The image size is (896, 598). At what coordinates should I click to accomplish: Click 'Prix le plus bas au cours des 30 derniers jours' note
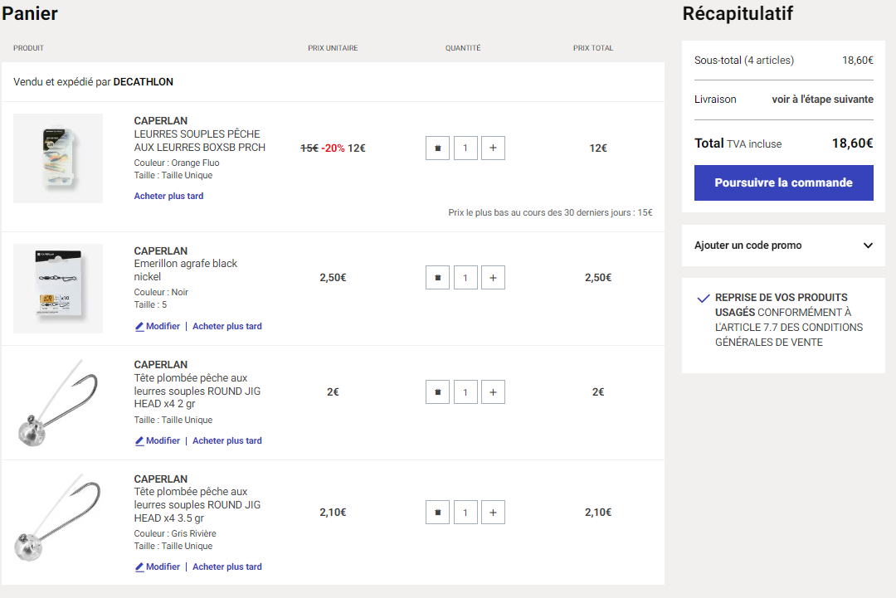tap(550, 212)
